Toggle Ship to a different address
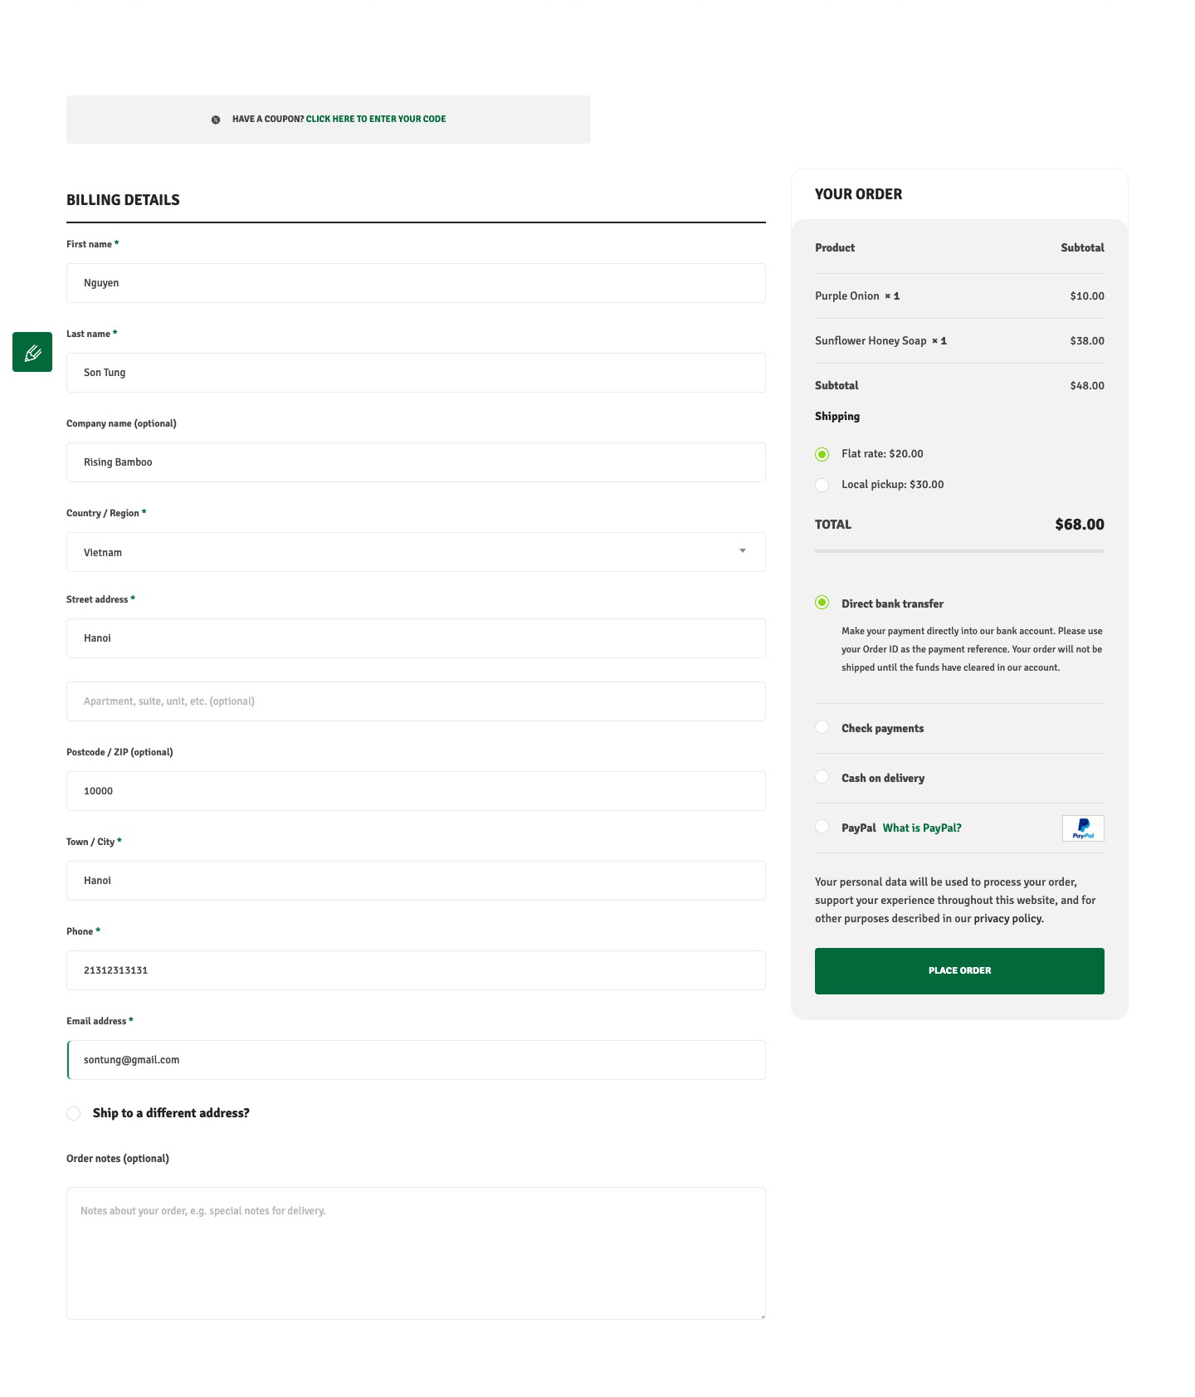 (x=74, y=1113)
